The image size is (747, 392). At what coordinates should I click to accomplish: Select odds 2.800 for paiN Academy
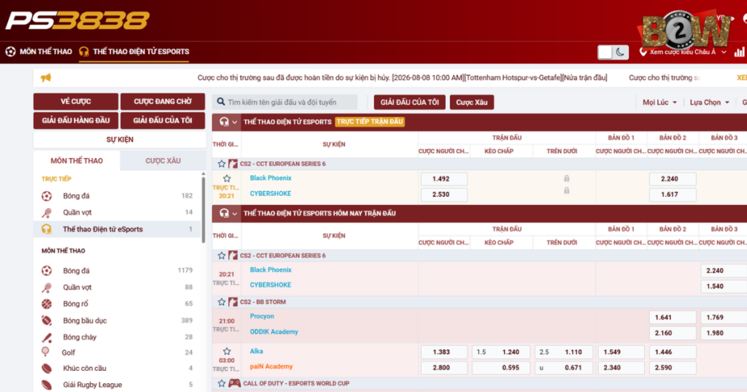(444, 368)
